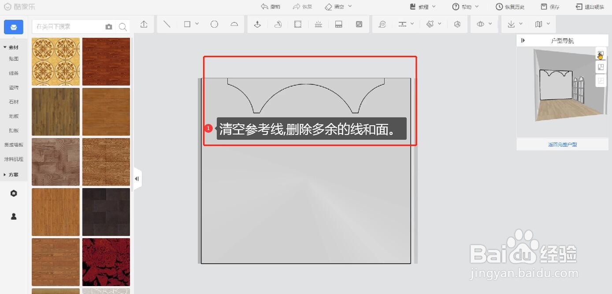The height and width of the screenshot is (294, 612).
Task: Open dimension tool dropdown arrow
Action: coord(412,24)
